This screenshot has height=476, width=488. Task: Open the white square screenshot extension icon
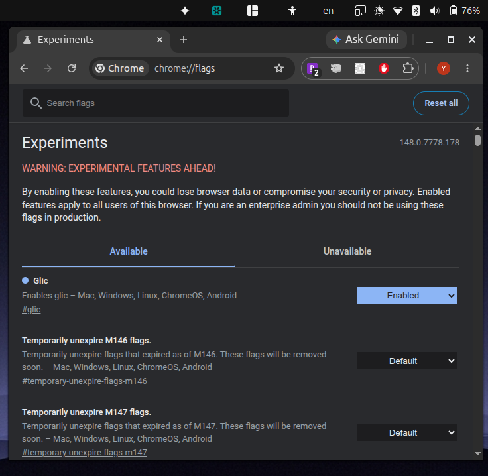click(x=360, y=68)
